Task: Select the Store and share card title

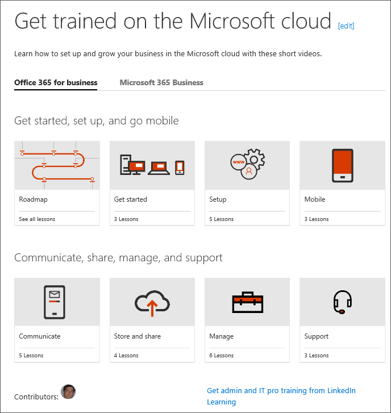Action: tap(138, 336)
